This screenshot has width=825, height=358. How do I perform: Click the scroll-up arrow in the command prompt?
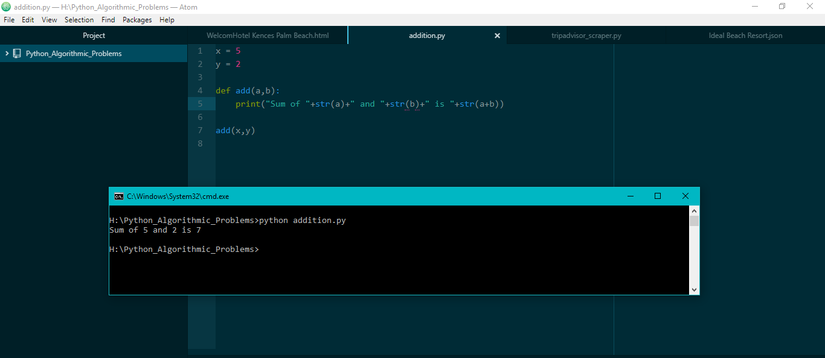(x=694, y=210)
